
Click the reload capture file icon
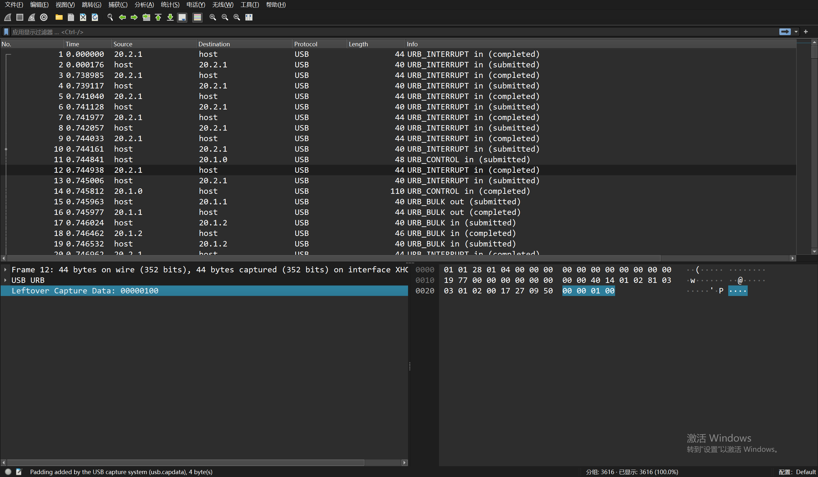tap(95, 17)
